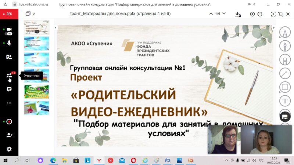Reload the page in the browser
Viewport: 294px width, 165px height.
point(6,4)
